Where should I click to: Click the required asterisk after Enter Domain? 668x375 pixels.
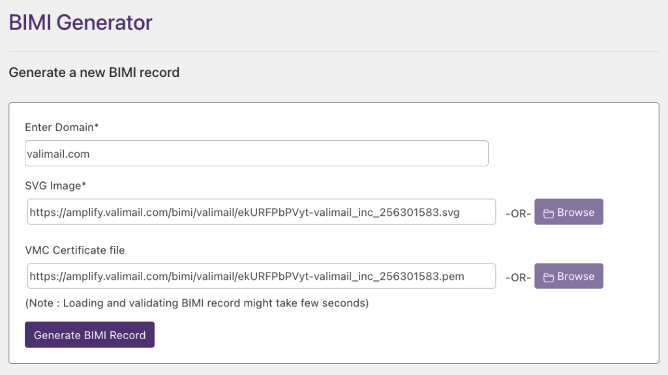pos(97,127)
